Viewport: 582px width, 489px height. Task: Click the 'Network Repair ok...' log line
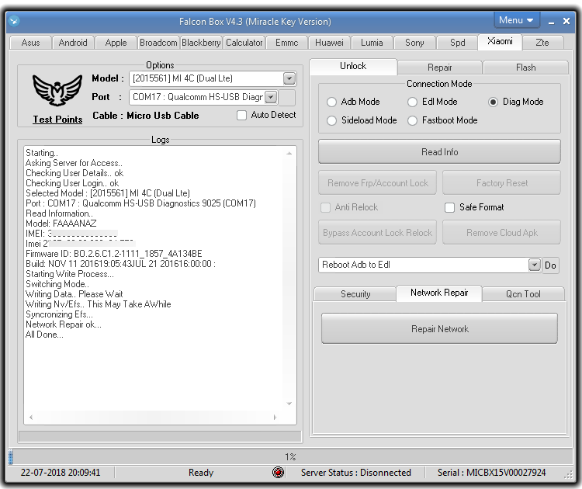[64, 324]
